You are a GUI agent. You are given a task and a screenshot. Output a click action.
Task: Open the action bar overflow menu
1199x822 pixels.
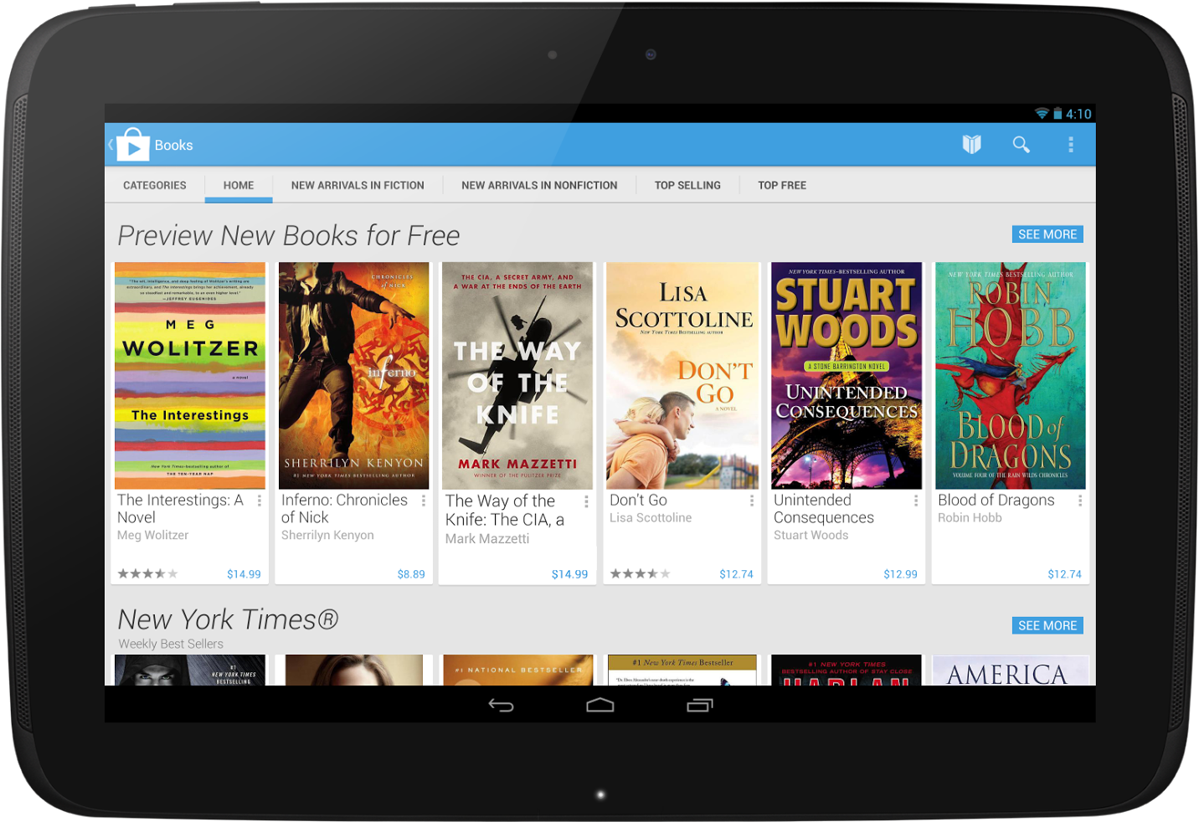pyautogui.click(x=1070, y=145)
